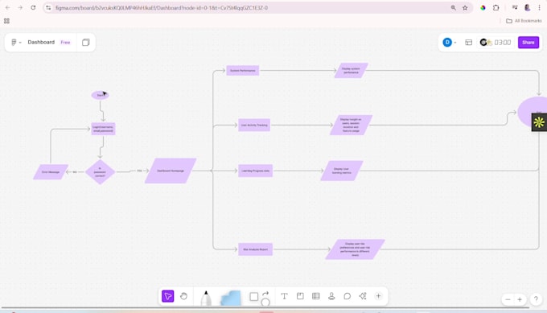Pick the Marker pen tool
The width and height of the screenshot is (547, 313).
(206, 299)
